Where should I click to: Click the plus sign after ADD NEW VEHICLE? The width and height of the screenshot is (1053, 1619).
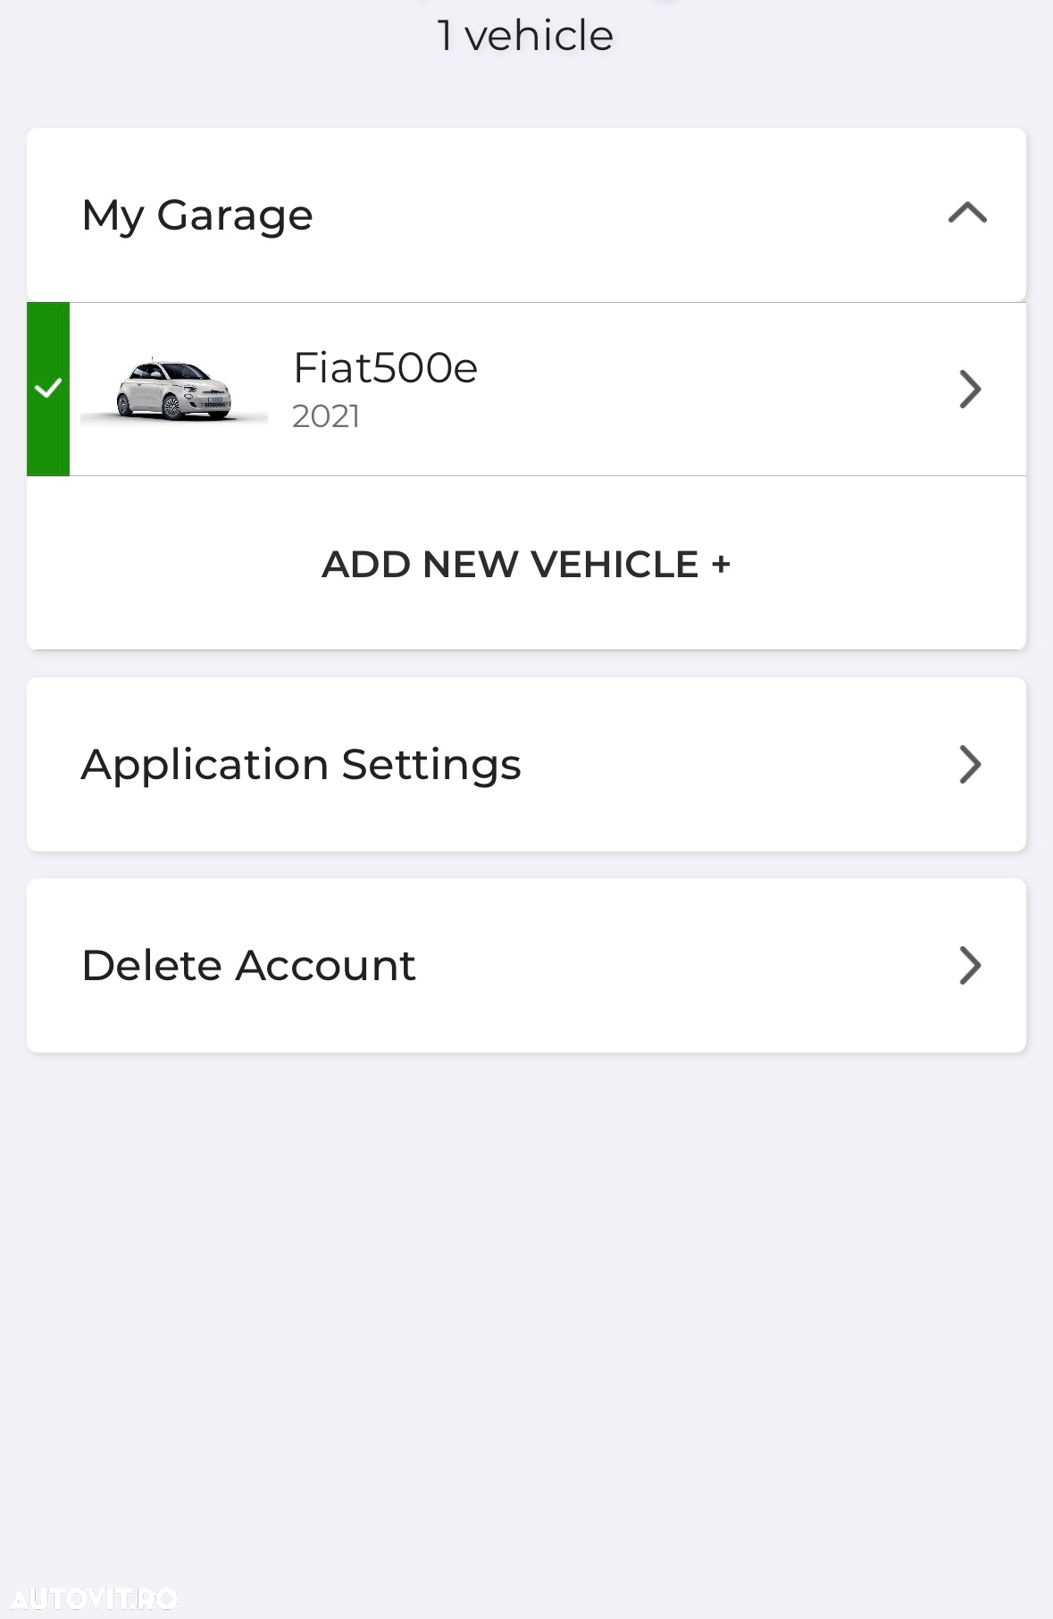coord(721,565)
